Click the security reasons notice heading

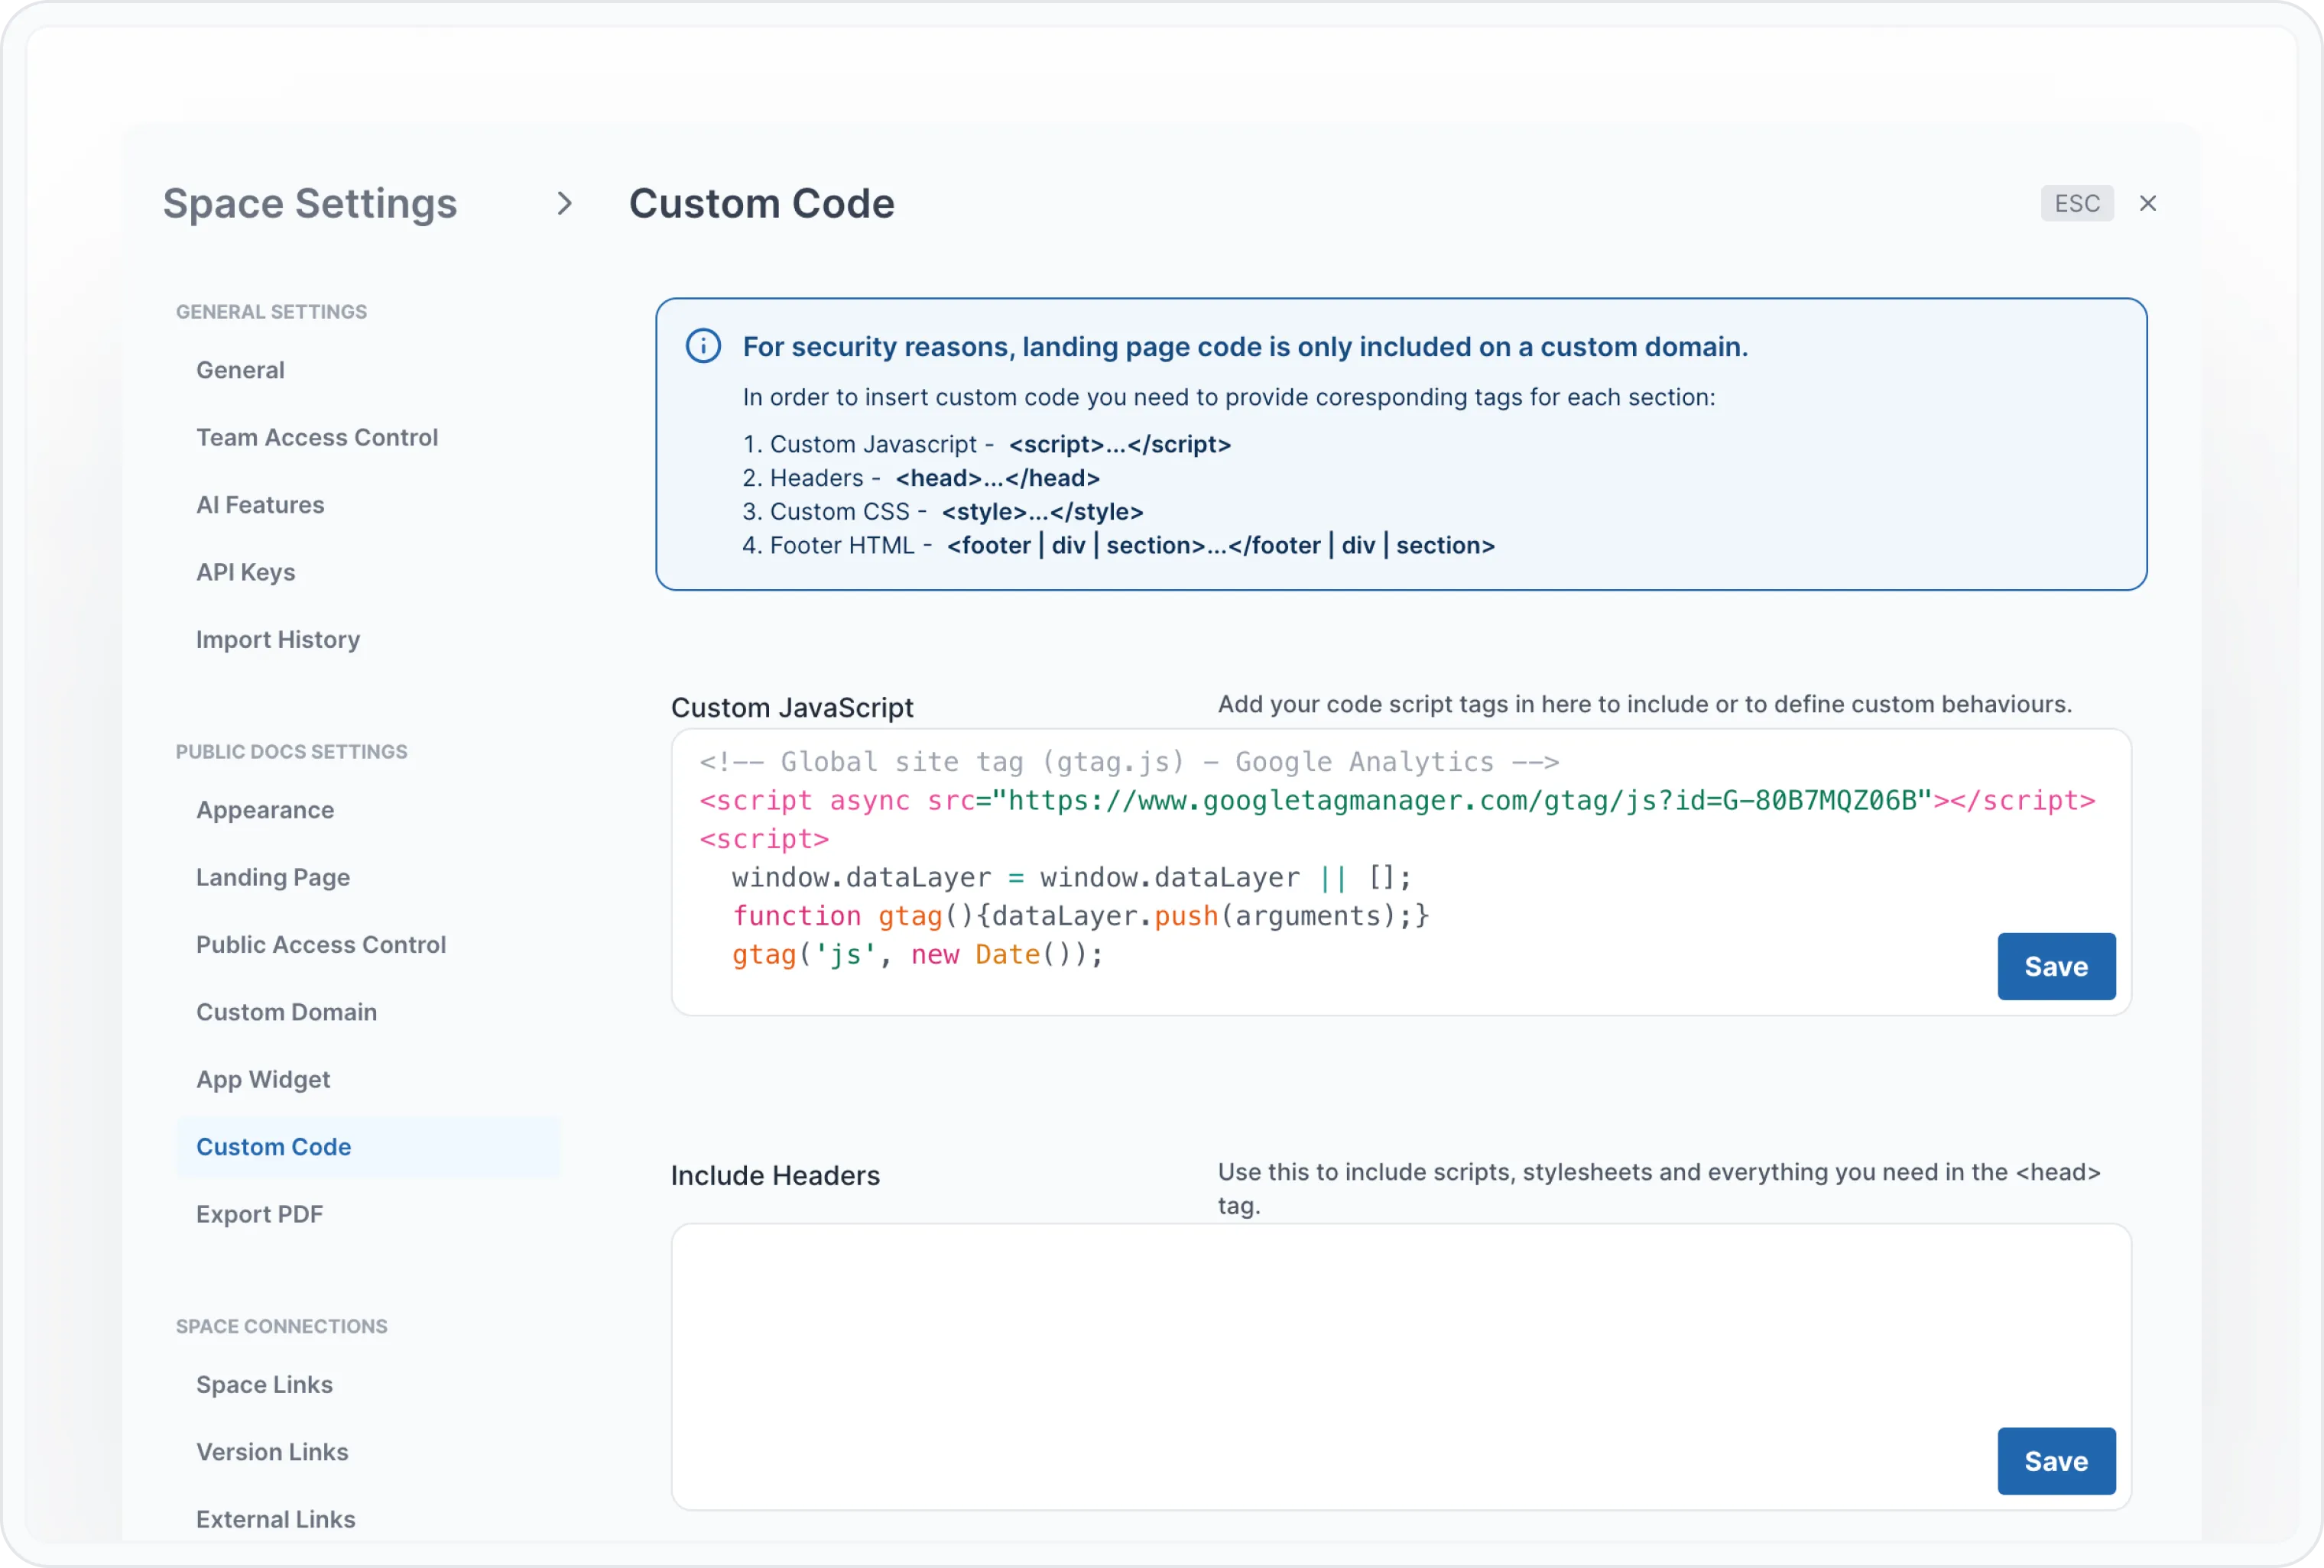tap(1245, 347)
